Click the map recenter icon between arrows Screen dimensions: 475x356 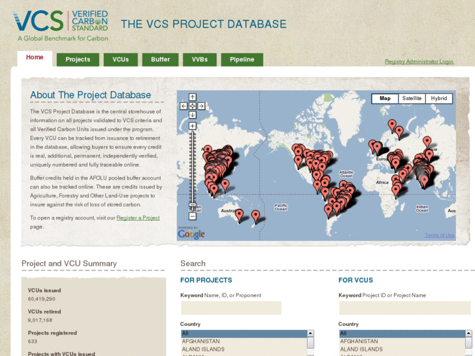click(x=192, y=106)
